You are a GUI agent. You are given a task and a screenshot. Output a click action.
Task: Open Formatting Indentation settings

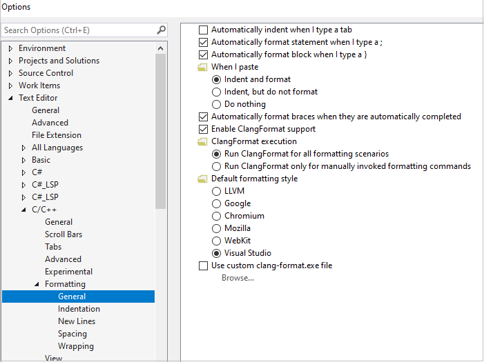[79, 309]
